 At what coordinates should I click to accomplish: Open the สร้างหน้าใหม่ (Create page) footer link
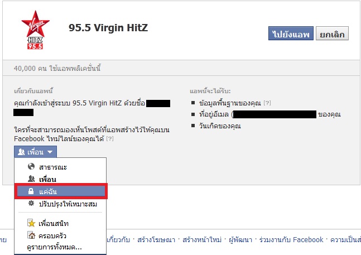coord(202,240)
